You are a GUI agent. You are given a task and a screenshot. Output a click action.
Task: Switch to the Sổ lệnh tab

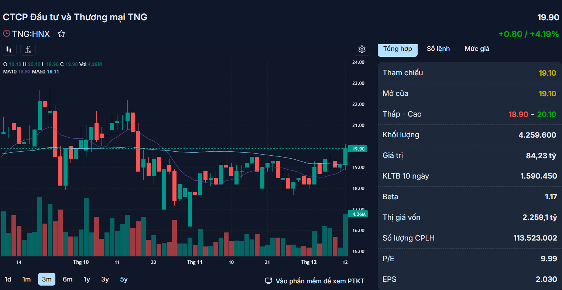click(x=438, y=49)
